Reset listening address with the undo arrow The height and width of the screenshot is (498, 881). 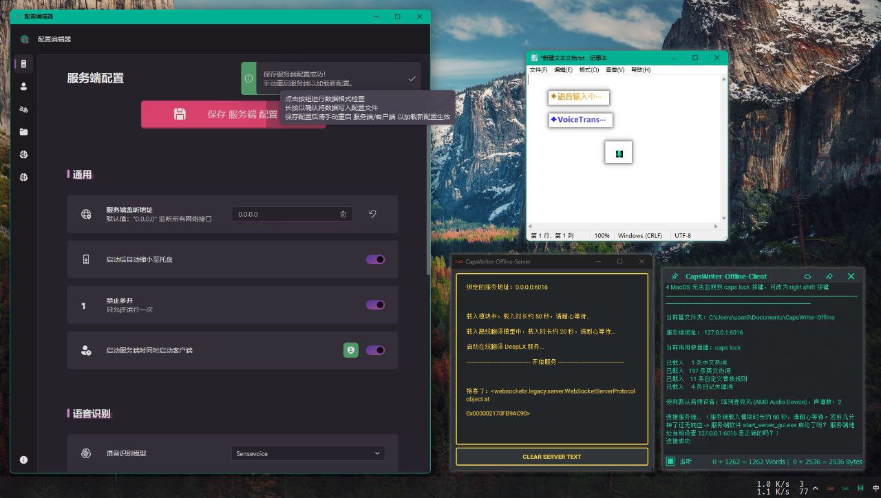coord(372,214)
